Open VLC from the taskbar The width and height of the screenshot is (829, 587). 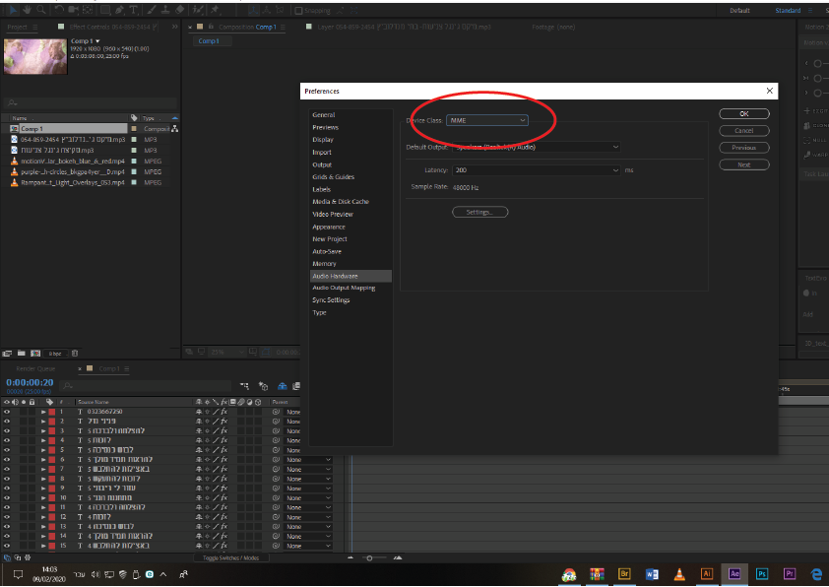678,573
